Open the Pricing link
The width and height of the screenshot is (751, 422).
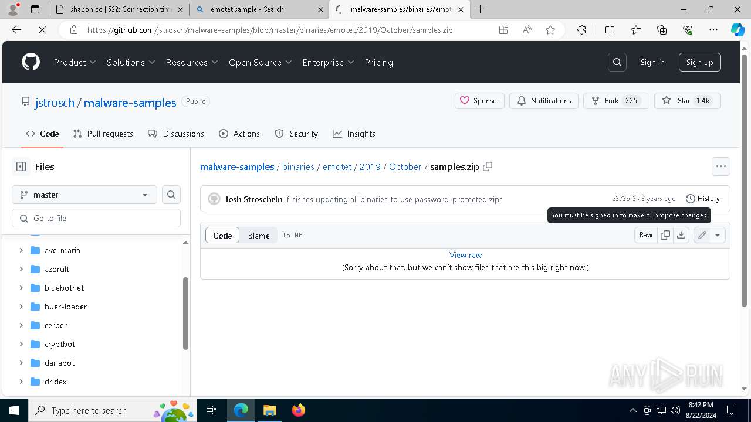pyautogui.click(x=378, y=62)
